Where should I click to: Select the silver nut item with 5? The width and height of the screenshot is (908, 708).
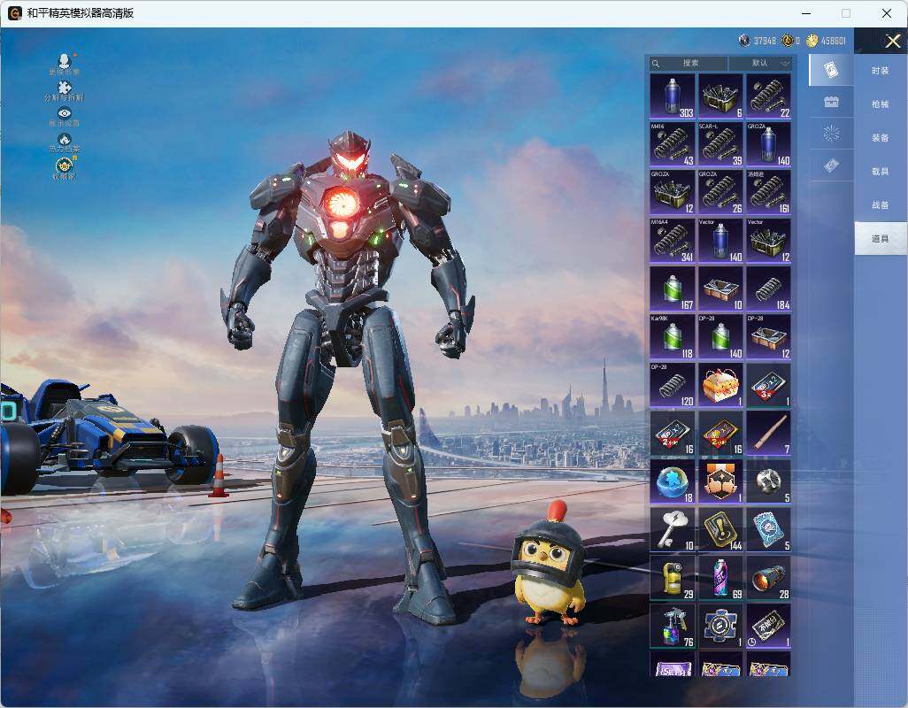point(768,481)
